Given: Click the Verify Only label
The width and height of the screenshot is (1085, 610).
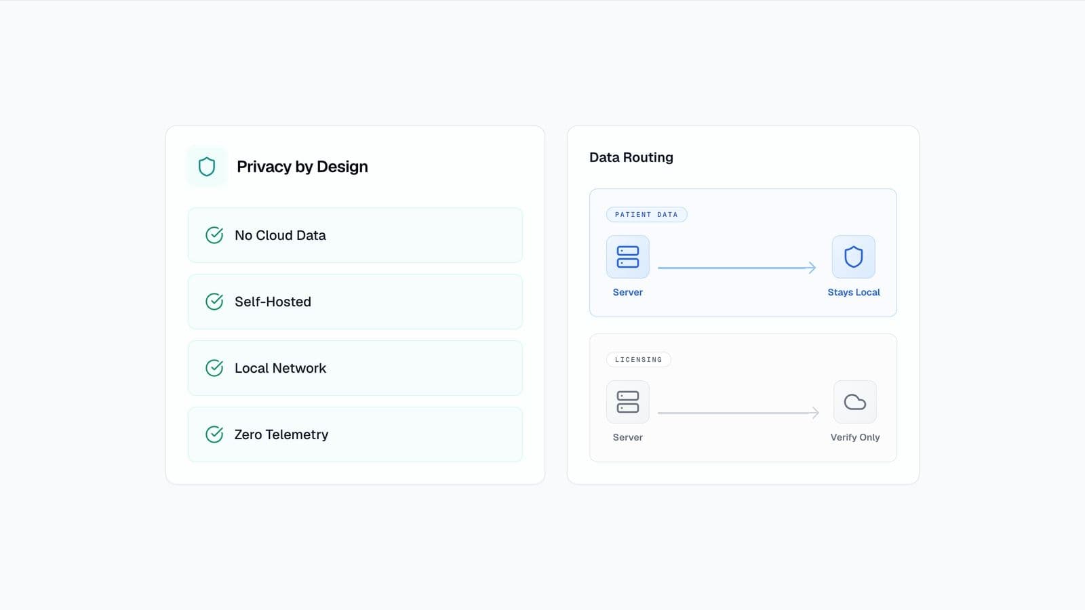Looking at the screenshot, I should [855, 437].
